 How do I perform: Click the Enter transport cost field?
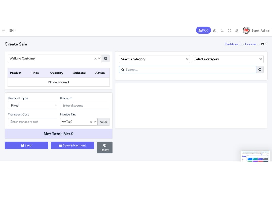click(33, 122)
